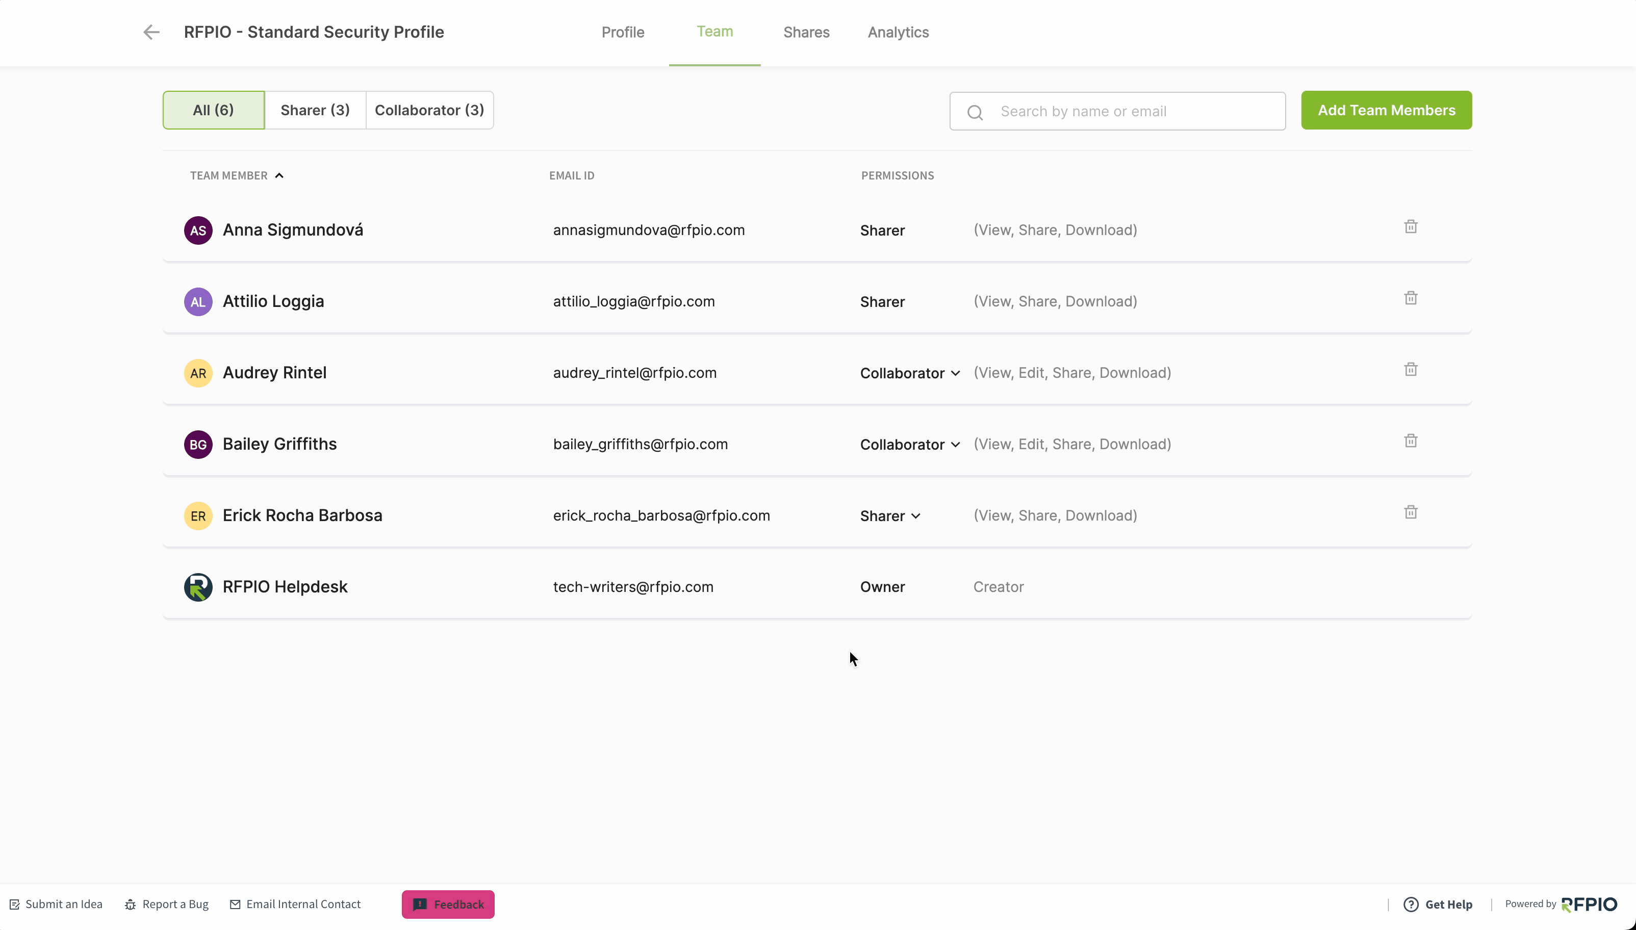Filter list to Sharer (3)
Image resolution: width=1636 pixels, height=930 pixels.
point(315,110)
